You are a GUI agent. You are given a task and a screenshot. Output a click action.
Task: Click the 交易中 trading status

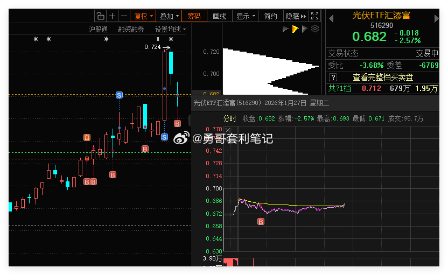pyautogui.click(x=427, y=53)
